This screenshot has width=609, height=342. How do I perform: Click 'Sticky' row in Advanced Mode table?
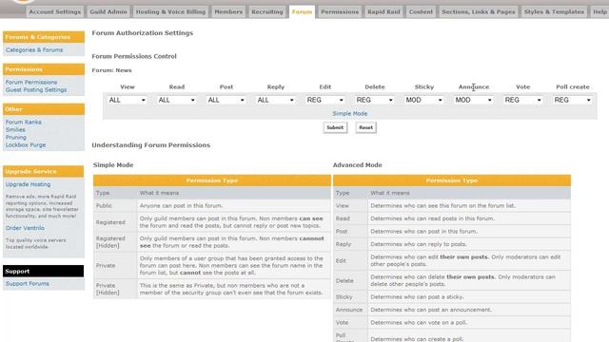coord(452,297)
